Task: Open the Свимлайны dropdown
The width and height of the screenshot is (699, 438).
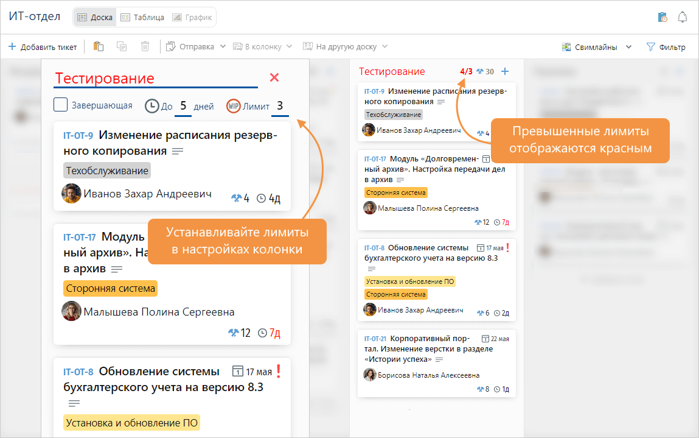Action: tap(596, 47)
